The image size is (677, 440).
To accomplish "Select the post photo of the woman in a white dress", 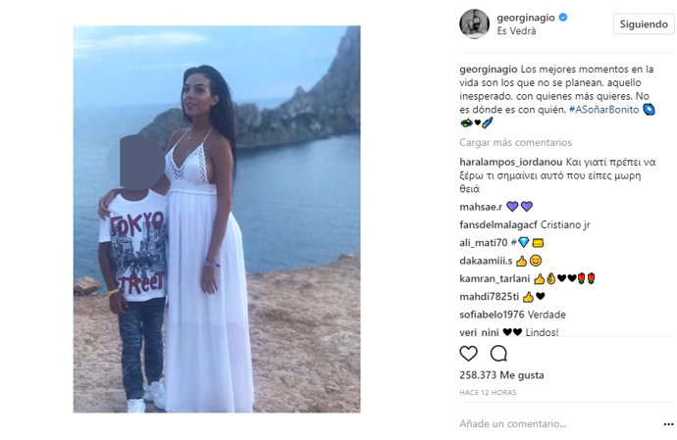I will click(x=217, y=220).
